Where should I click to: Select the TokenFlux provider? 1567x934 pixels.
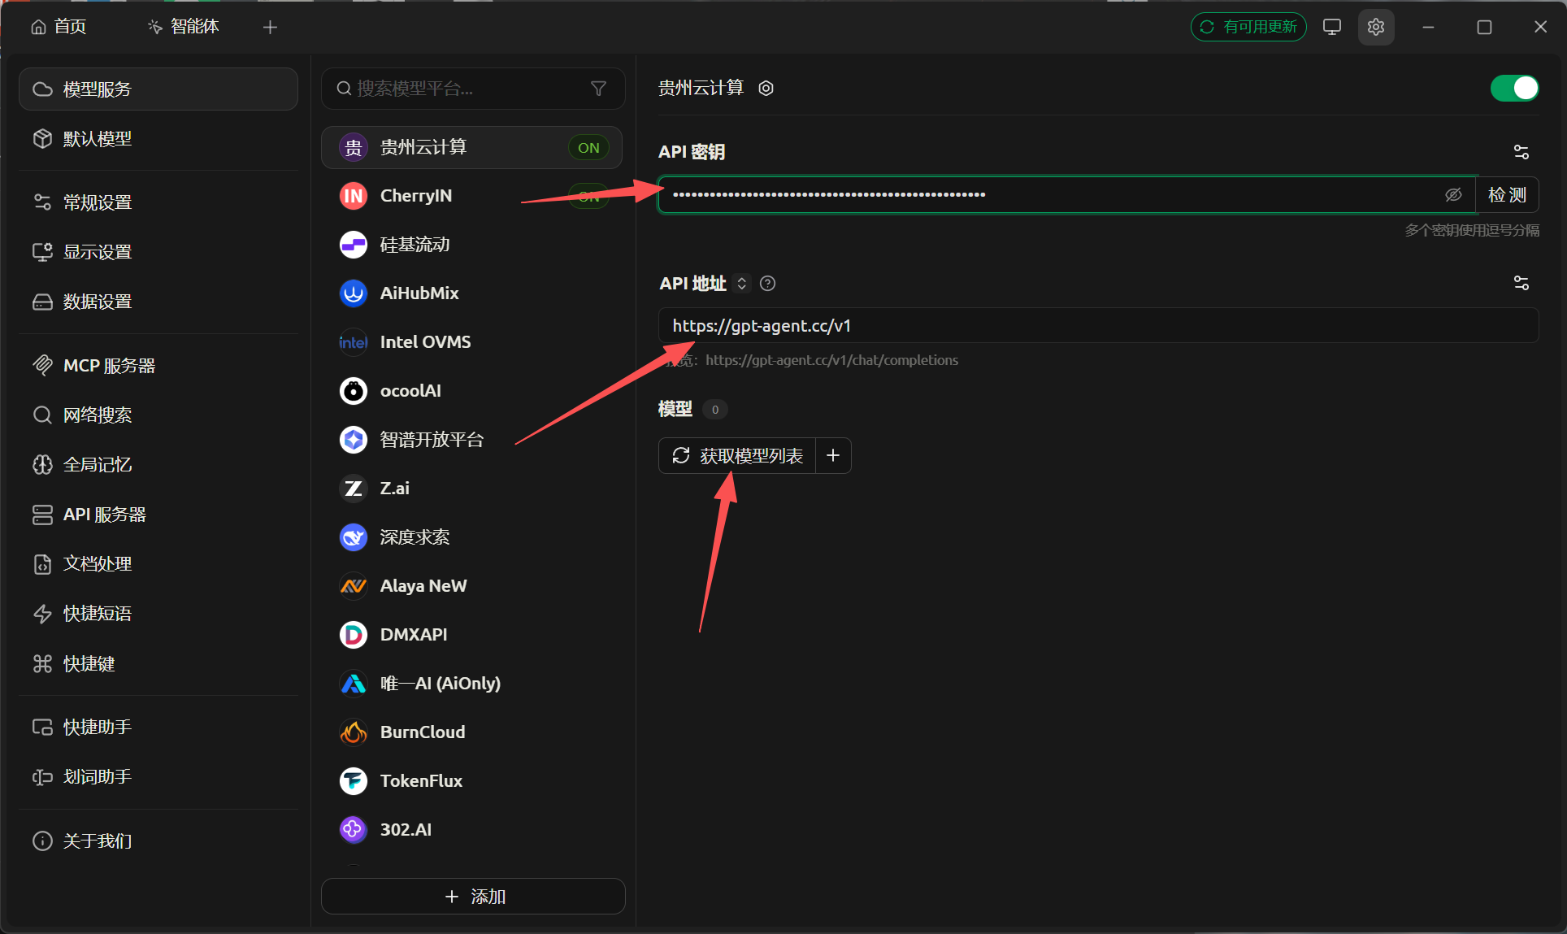point(472,781)
